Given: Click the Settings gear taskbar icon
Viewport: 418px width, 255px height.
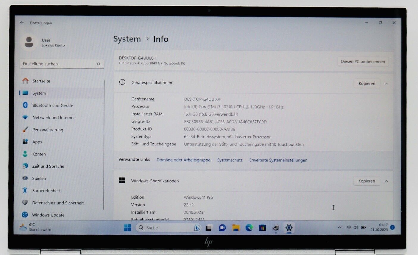Looking at the screenshot, I should (288, 228).
